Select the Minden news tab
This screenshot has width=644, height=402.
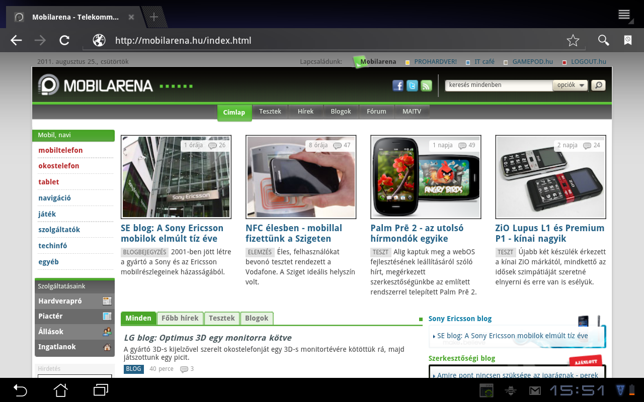138,318
